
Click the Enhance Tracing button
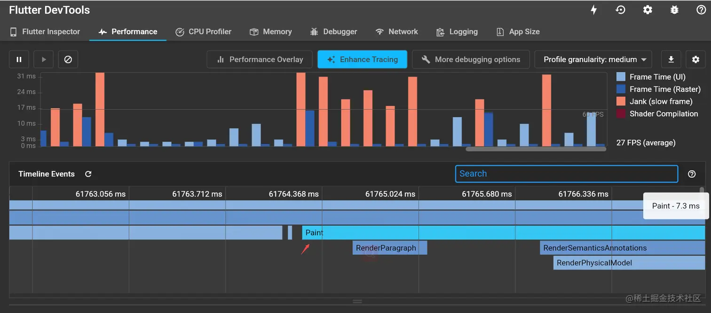pos(362,60)
